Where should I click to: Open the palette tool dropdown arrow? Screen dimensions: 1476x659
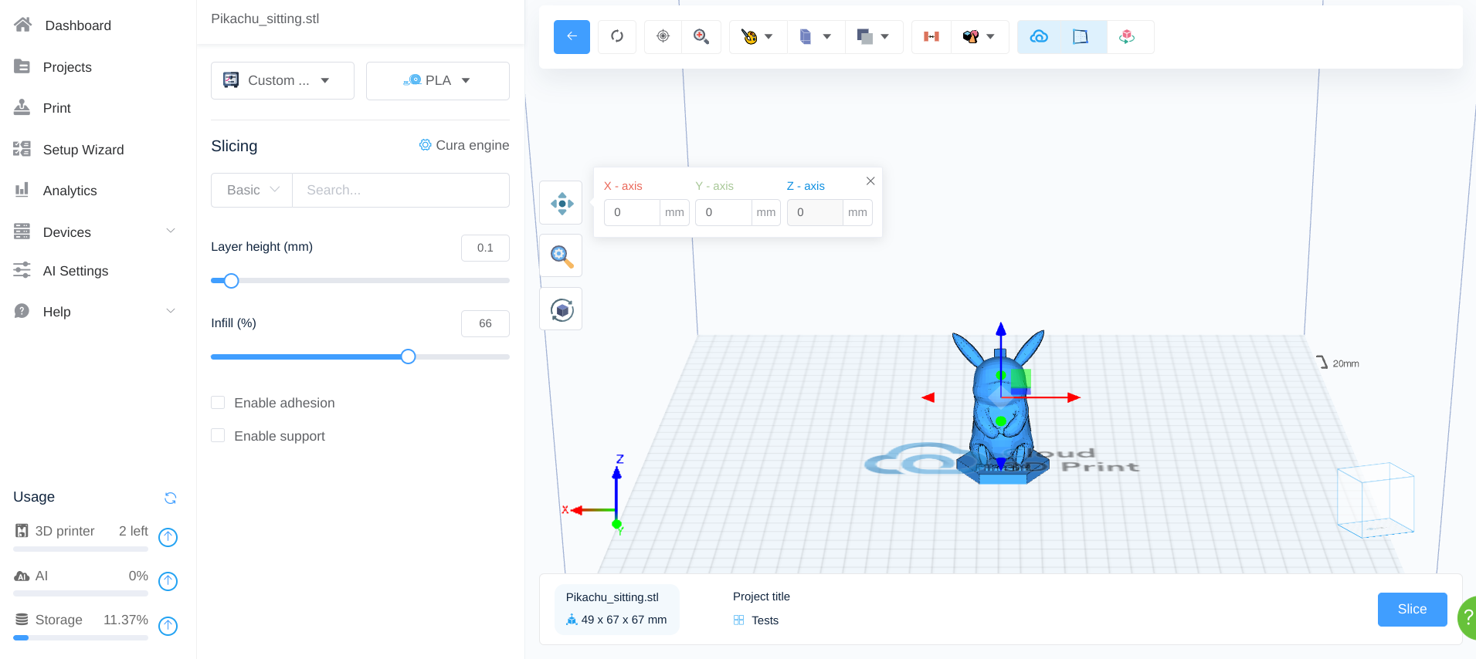[x=769, y=36]
